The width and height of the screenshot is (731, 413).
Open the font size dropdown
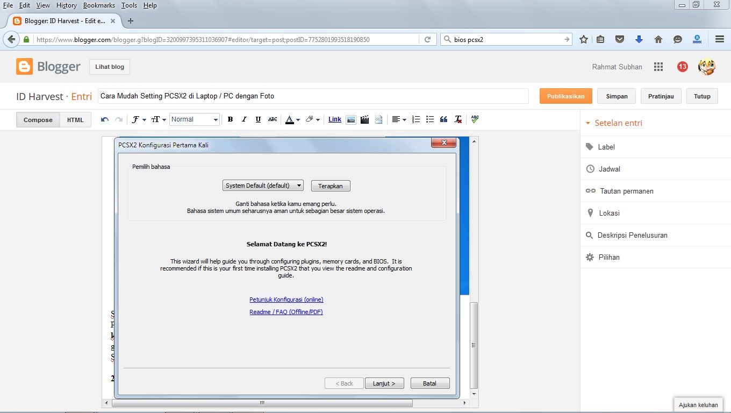click(159, 119)
